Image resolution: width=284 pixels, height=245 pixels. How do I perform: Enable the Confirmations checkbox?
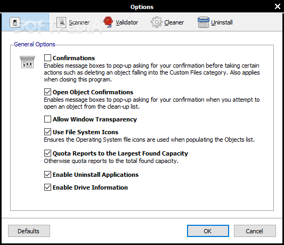(47, 58)
